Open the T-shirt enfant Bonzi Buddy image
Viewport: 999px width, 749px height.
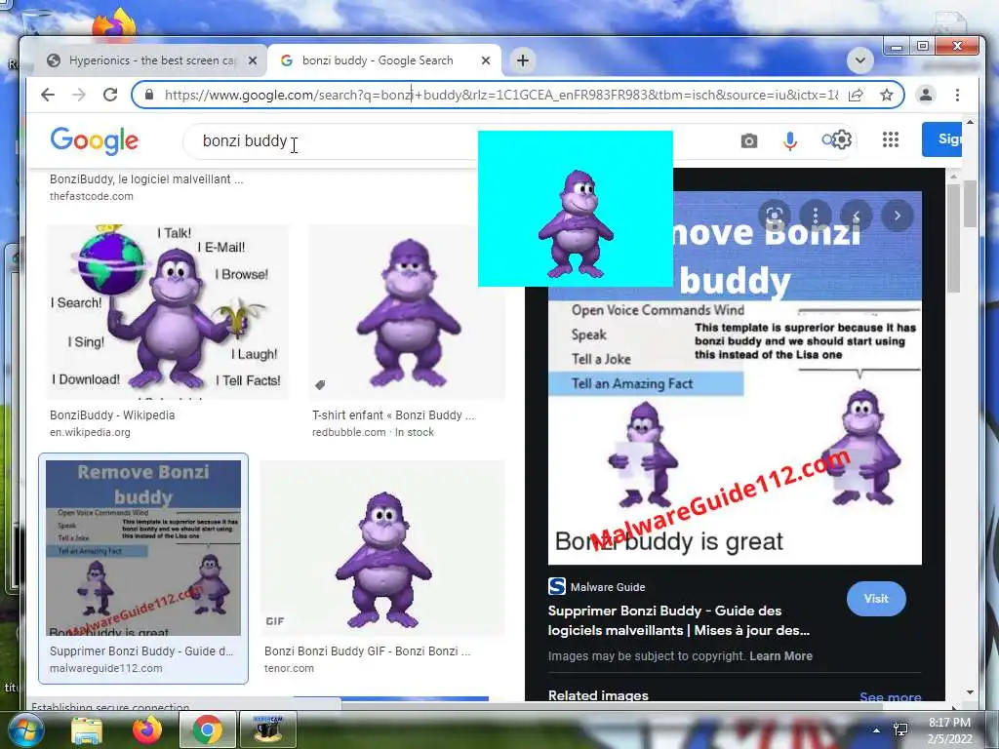[407, 312]
